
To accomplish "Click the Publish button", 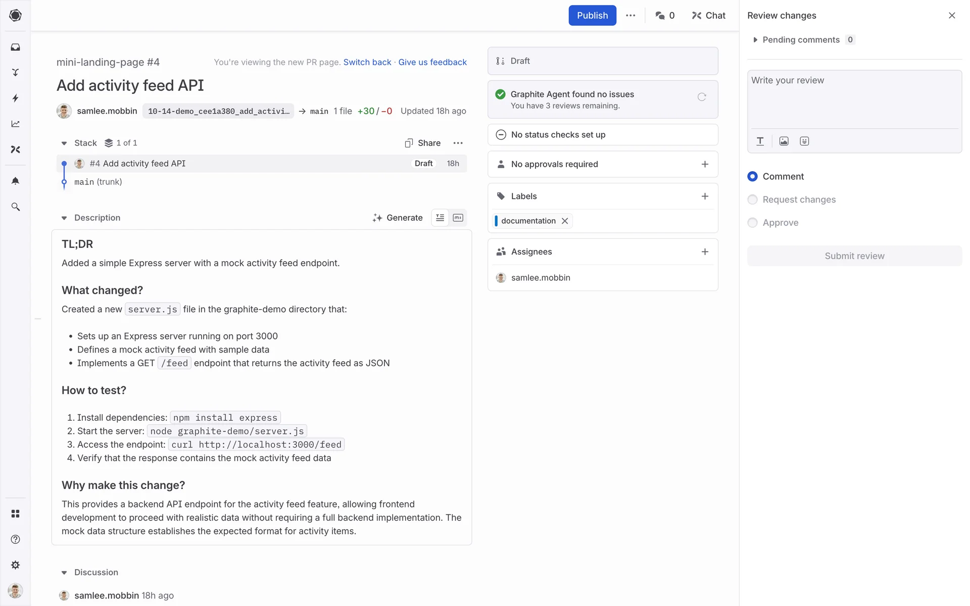I will tap(592, 16).
